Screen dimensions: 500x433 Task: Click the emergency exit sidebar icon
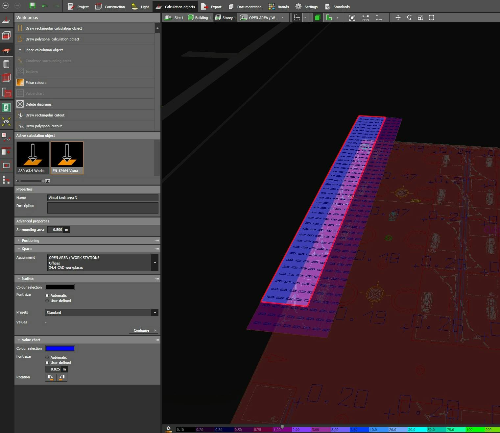[x=6, y=107]
